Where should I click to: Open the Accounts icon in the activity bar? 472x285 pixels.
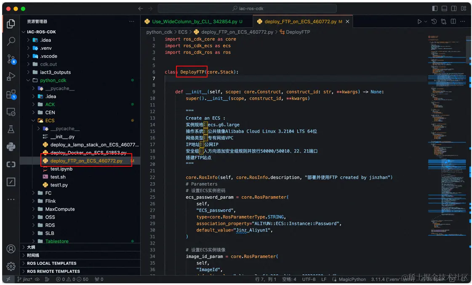[11, 249]
